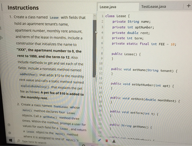Click the code brackets sidebar icon
192x146 pixels.
1,38
